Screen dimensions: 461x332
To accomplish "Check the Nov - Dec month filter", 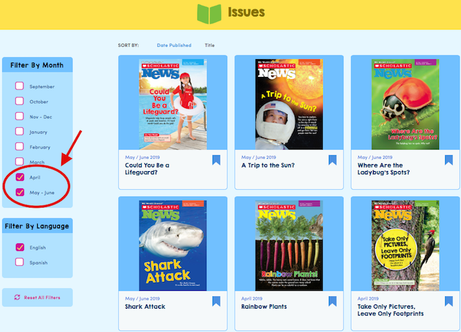I will point(19,116).
